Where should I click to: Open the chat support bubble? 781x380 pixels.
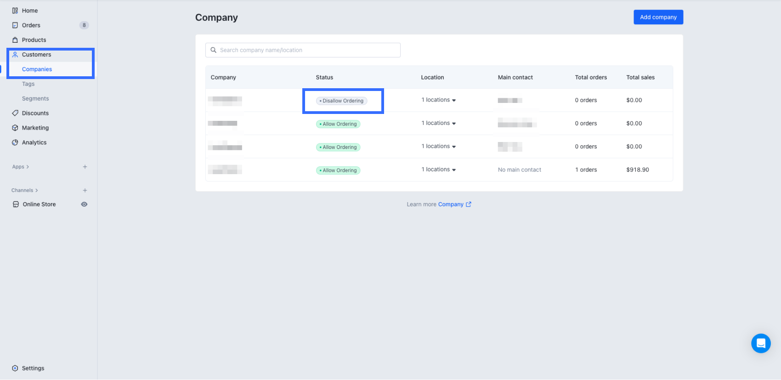pos(761,343)
